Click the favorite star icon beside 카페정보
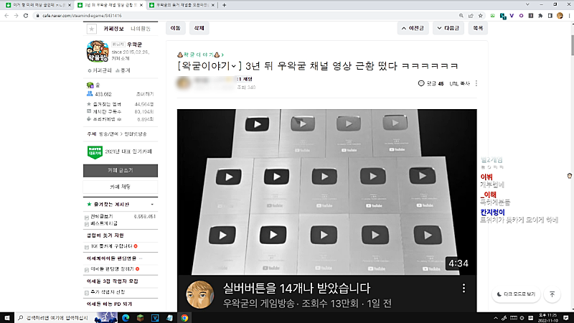The image size is (574, 323). [x=91, y=29]
